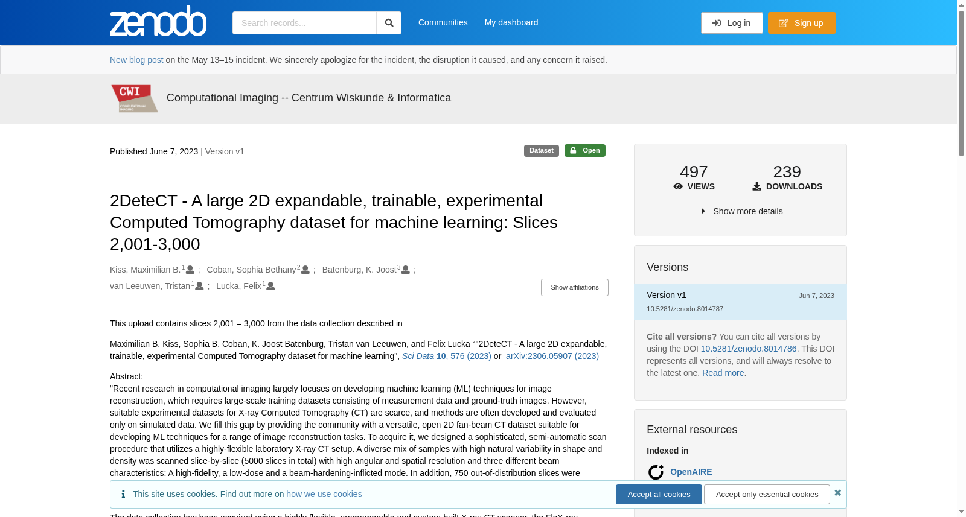Screen dimensions: 966x517
Task: Open author Batenburg, K. Joost link
Action: tap(359, 270)
